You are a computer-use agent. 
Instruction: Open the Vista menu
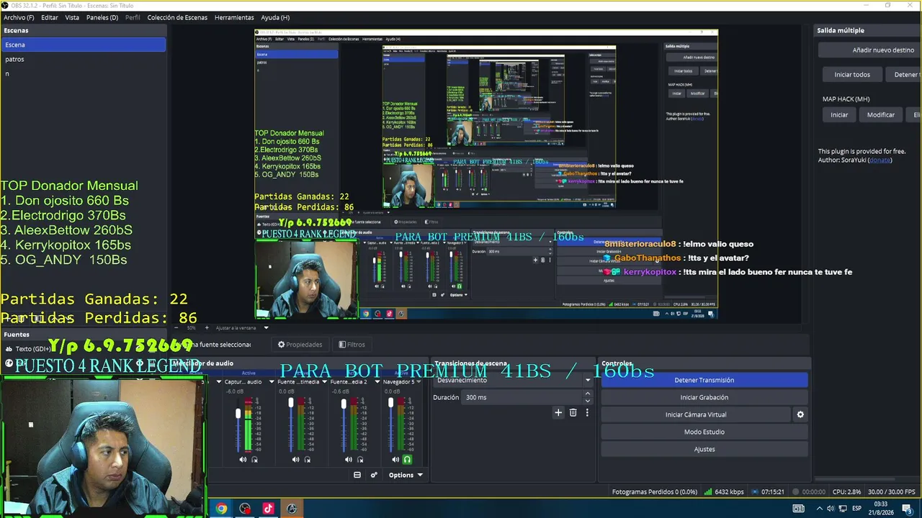72,17
